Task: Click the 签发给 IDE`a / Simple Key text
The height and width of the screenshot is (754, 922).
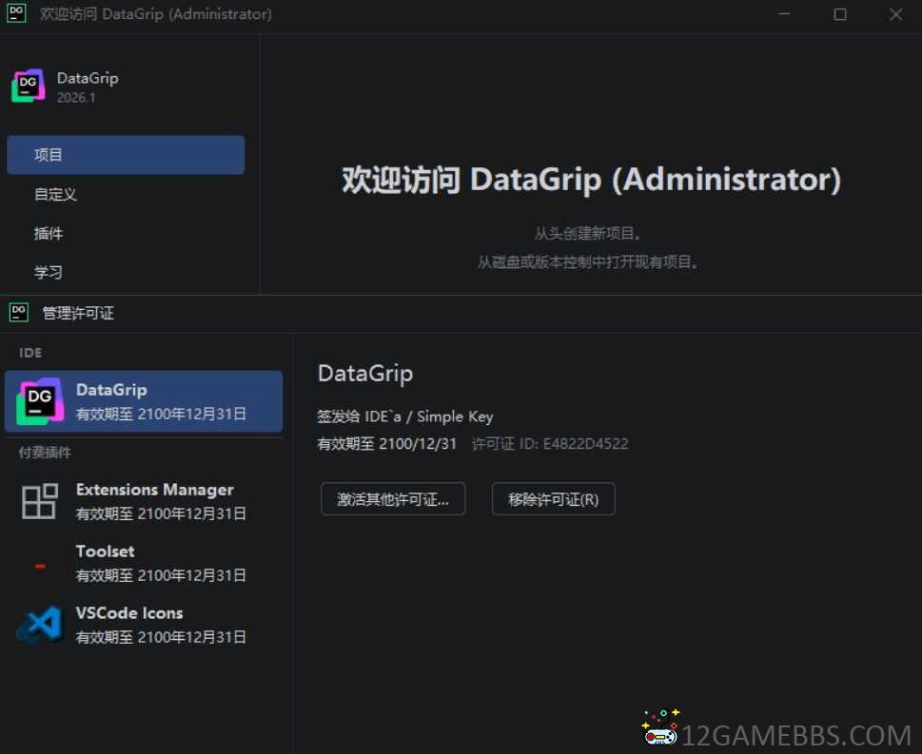Action: tap(405, 416)
